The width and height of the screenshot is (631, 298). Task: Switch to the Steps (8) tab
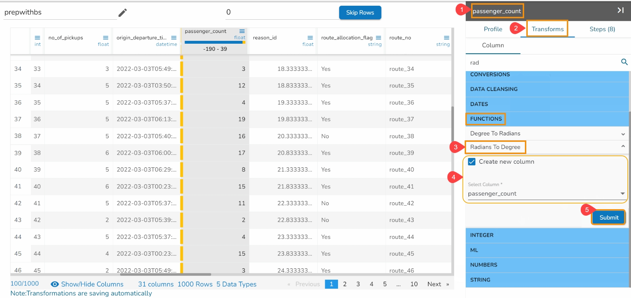click(602, 29)
